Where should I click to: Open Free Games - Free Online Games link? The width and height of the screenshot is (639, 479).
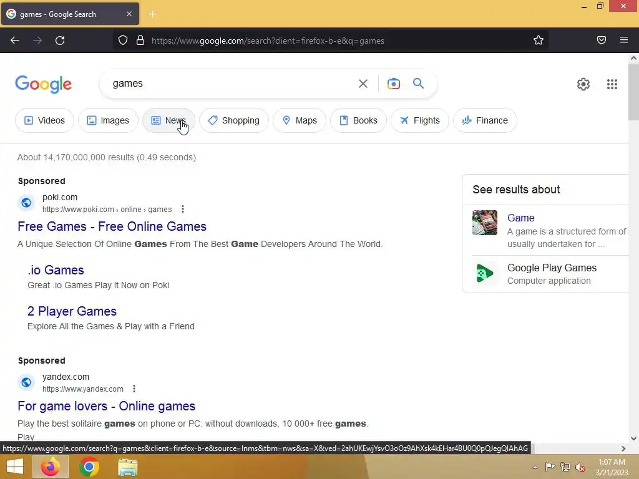point(112,226)
